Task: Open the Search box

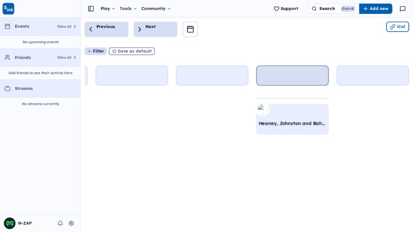Action: coord(333,9)
